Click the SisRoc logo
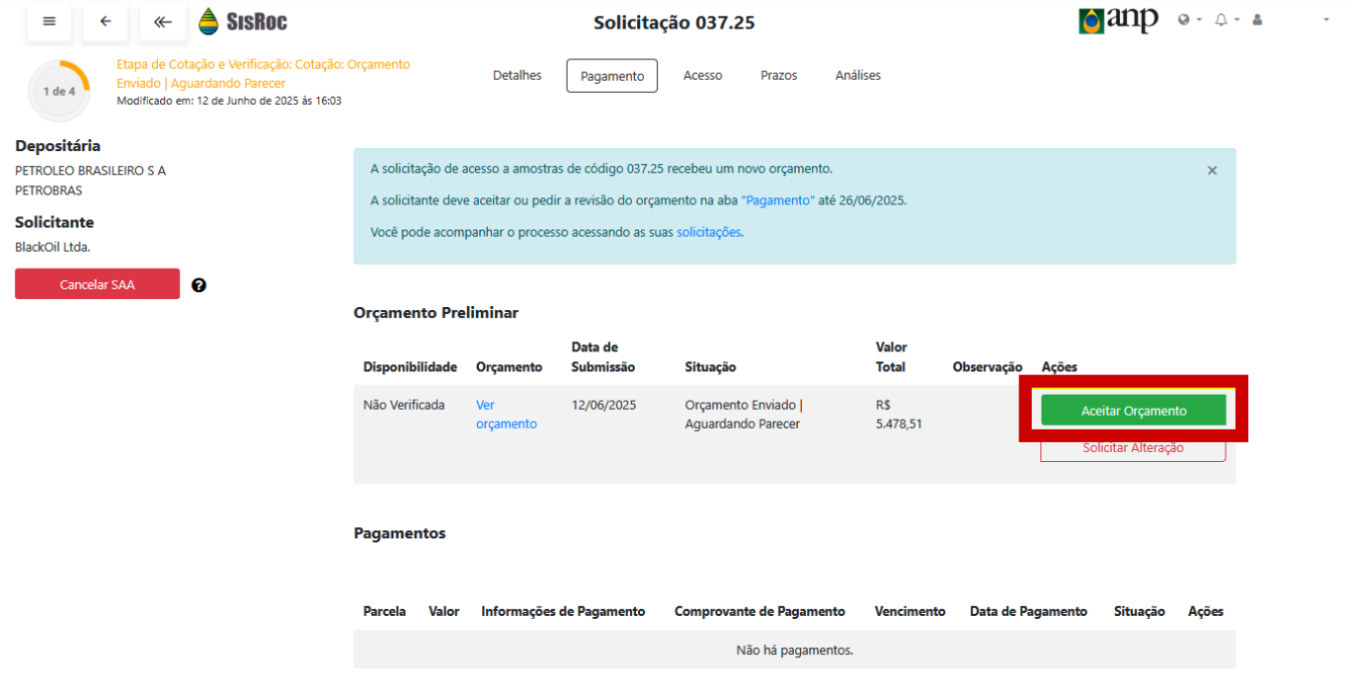Image resolution: width=1352 pixels, height=691 pixels. [243, 21]
